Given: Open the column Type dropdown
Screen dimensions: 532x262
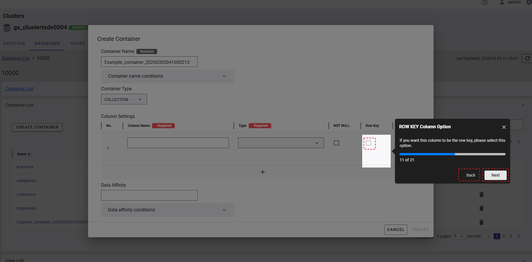Looking at the screenshot, I should pyautogui.click(x=281, y=143).
